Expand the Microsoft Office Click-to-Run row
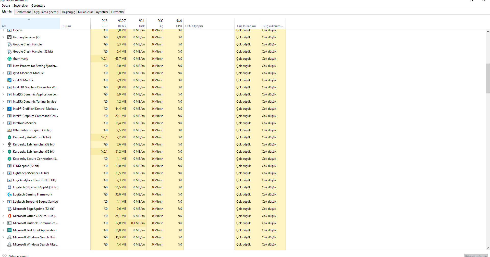Screen dimensions: 490x257 (x=3, y=216)
